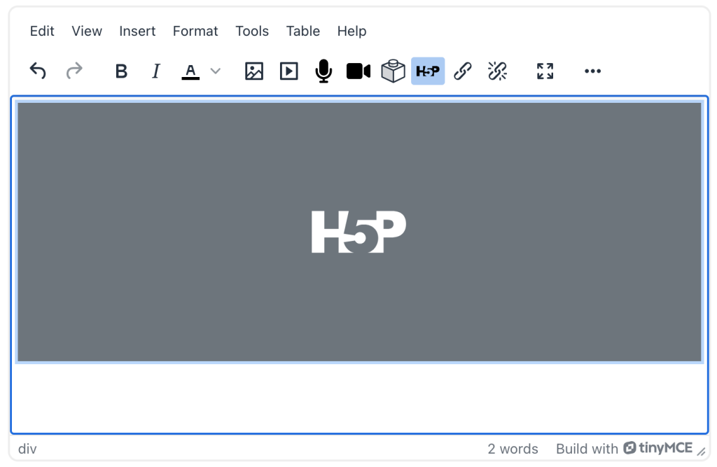Image resolution: width=717 pixels, height=467 pixels.
Task: Click the highlighted H5P toolbar button
Action: [x=428, y=71]
